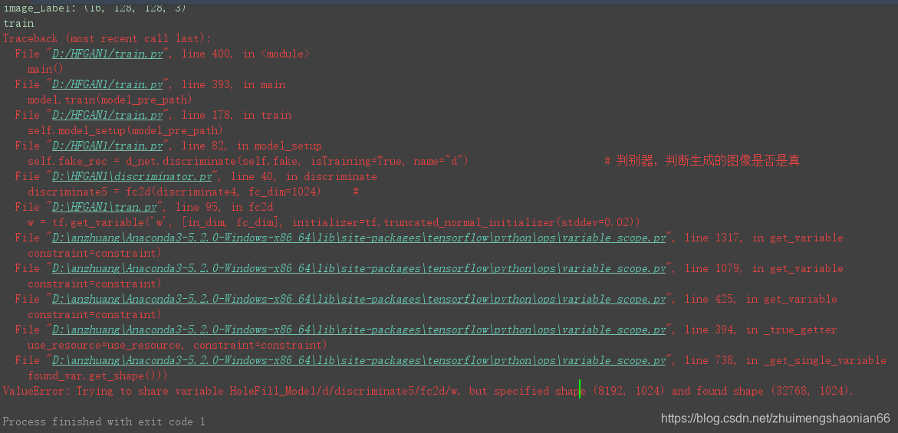
Task: Follow variable_scope.py link at line 1079
Action: (x=359, y=268)
